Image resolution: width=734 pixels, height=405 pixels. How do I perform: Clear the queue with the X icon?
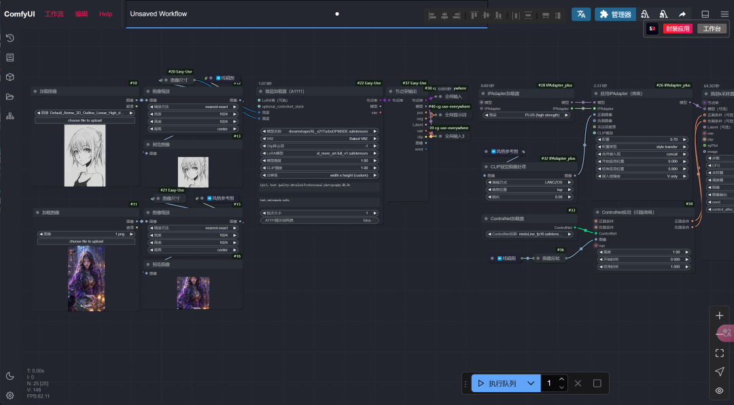point(578,383)
